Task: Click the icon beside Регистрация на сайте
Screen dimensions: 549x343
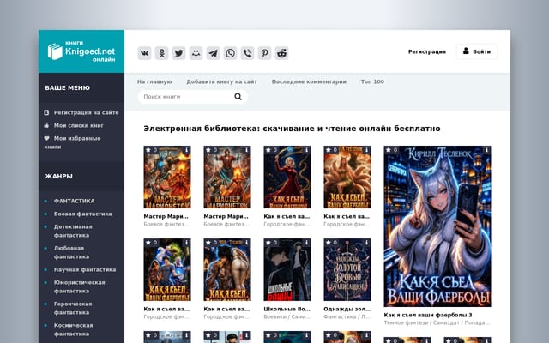Action: click(46, 112)
